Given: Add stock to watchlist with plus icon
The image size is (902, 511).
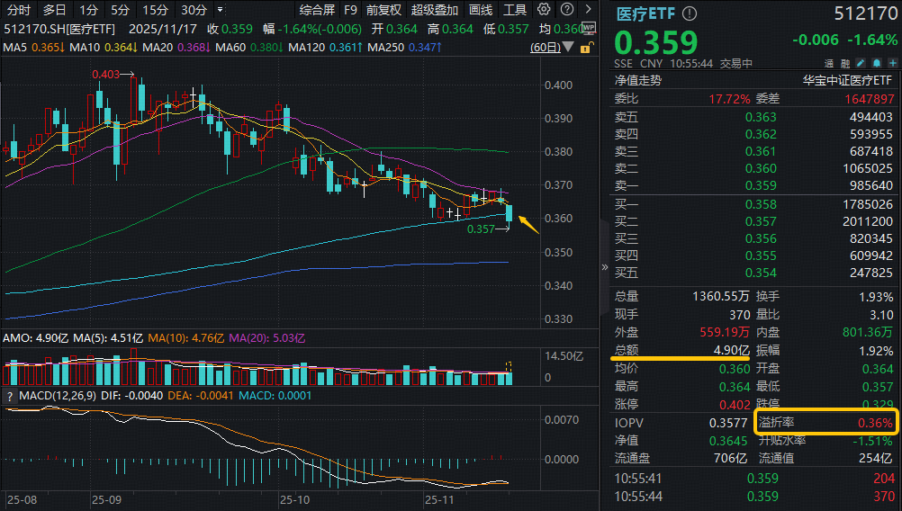Looking at the screenshot, I should [889, 63].
